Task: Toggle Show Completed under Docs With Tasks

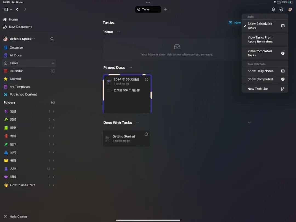Action: coord(265,79)
